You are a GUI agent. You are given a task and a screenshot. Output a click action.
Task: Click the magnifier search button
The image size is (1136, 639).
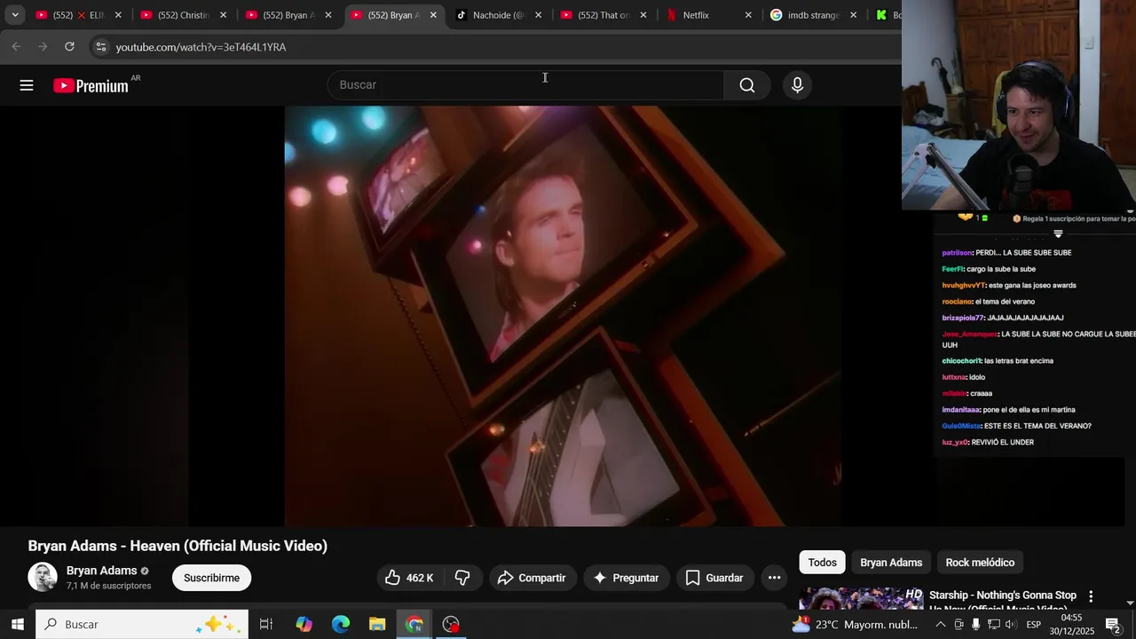pyautogui.click(x=747, y=85)
